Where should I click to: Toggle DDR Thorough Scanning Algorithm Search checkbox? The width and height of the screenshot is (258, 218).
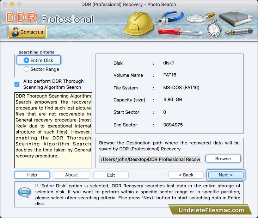tap(17, 84)
